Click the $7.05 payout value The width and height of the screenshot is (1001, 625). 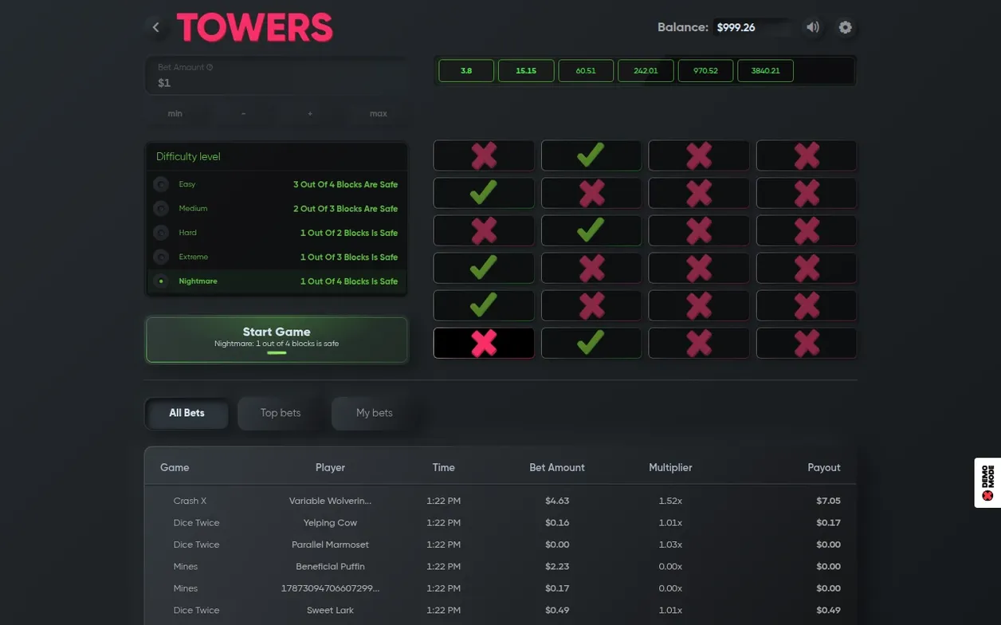828,501
